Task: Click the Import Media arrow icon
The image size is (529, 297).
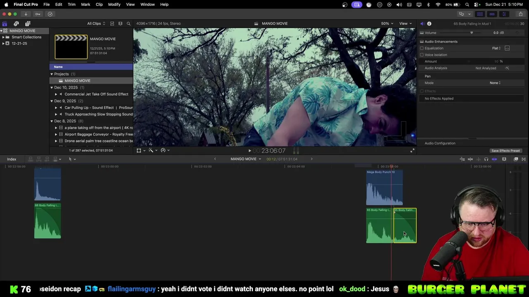Action: tap(26, 14)
